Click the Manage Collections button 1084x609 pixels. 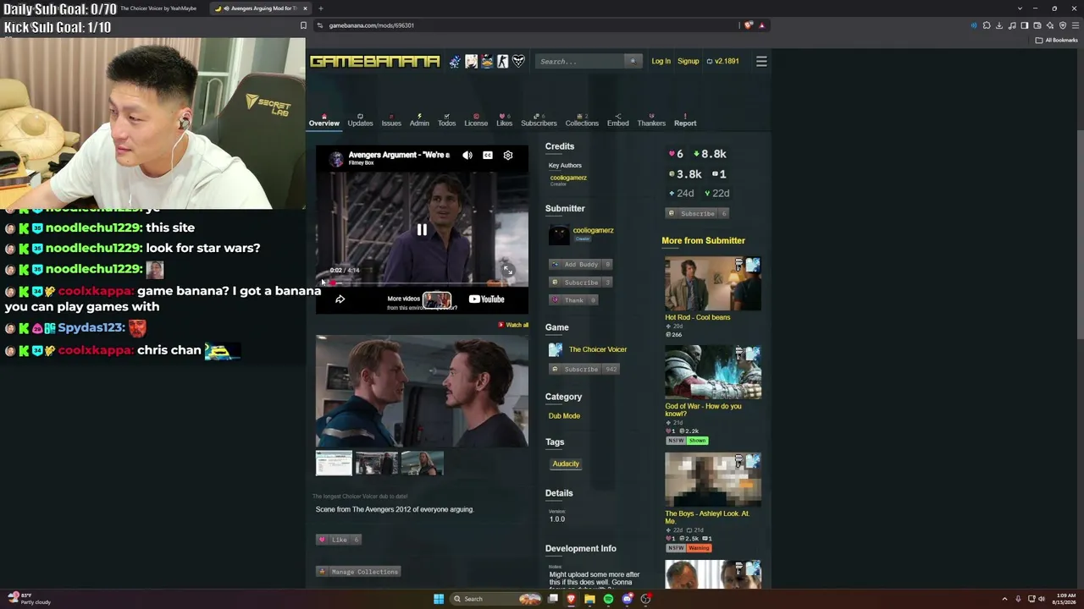pyautogui.click(x=358, y=572)
